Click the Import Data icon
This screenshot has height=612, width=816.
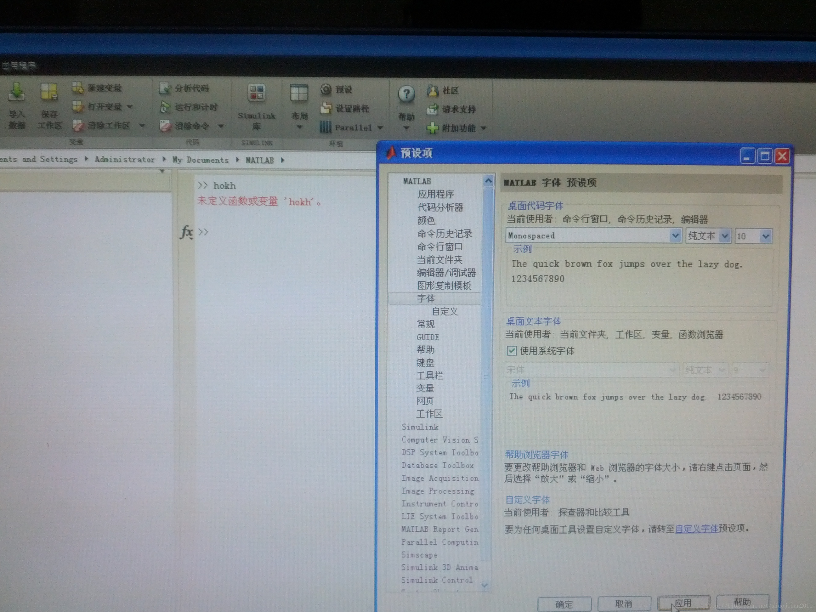point(16,92)
